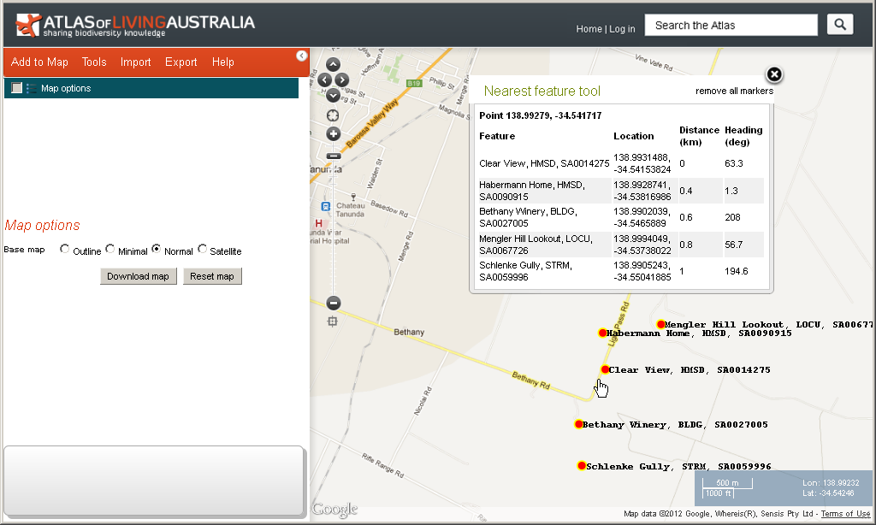Select the Normal base map radio

point(157,249)
